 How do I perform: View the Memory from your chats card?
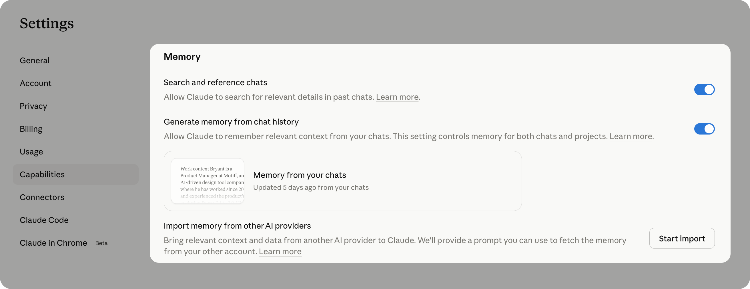click(x=343, y=181)
